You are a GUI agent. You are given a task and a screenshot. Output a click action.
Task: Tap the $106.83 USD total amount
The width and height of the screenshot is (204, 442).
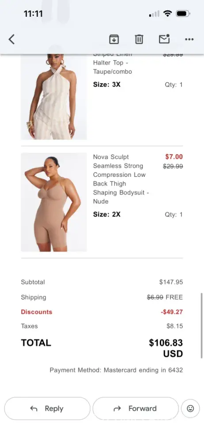pyautogui.click(x=166, y=348)
